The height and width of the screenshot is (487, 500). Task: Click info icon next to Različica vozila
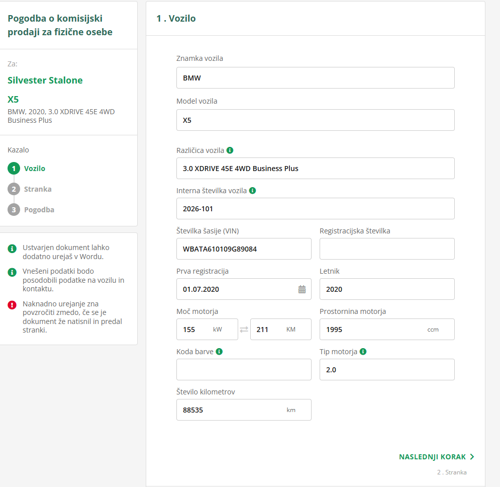[x=230, y=150]
